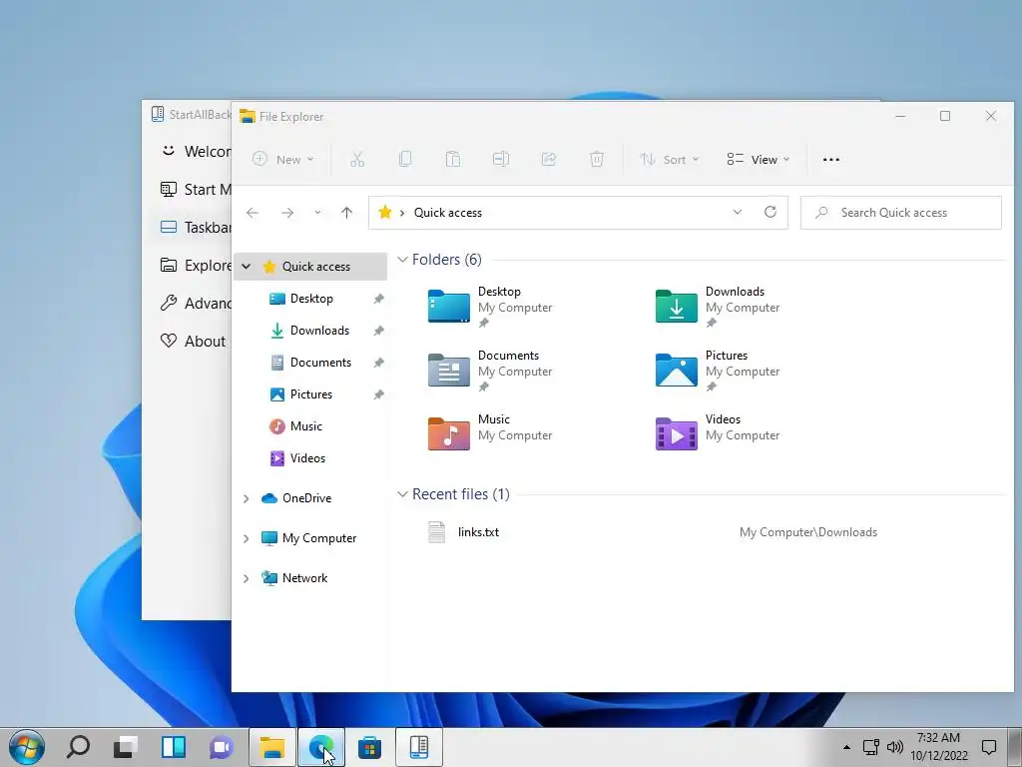This screenshot has height=767, width=1022.
Task: Expand the OneDrive tree node
Action: pyautogui.click(x=246, y=498)
